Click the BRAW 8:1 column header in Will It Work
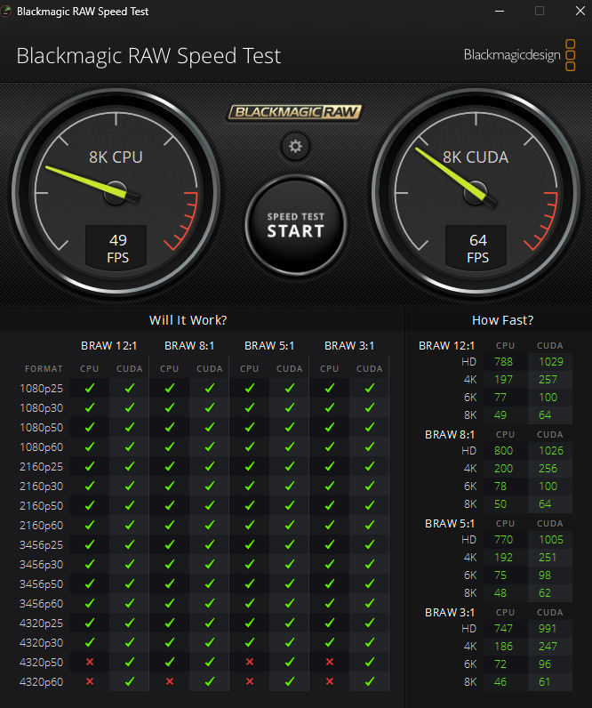The image size is (592, 708). [x=189, y=345]
